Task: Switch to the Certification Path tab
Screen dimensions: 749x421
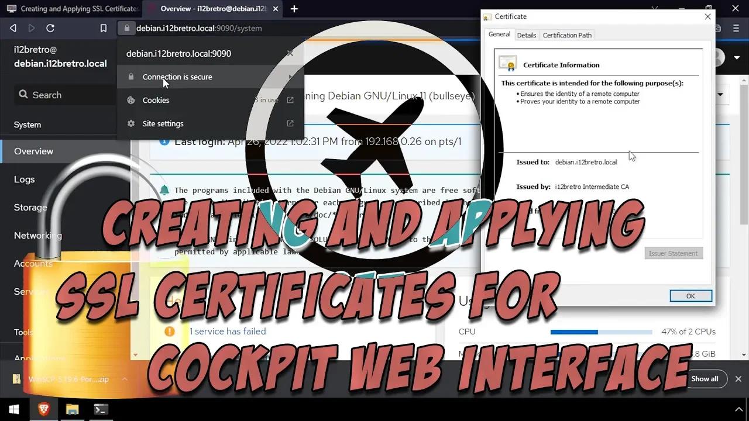Action: click(x=567, y=35)
